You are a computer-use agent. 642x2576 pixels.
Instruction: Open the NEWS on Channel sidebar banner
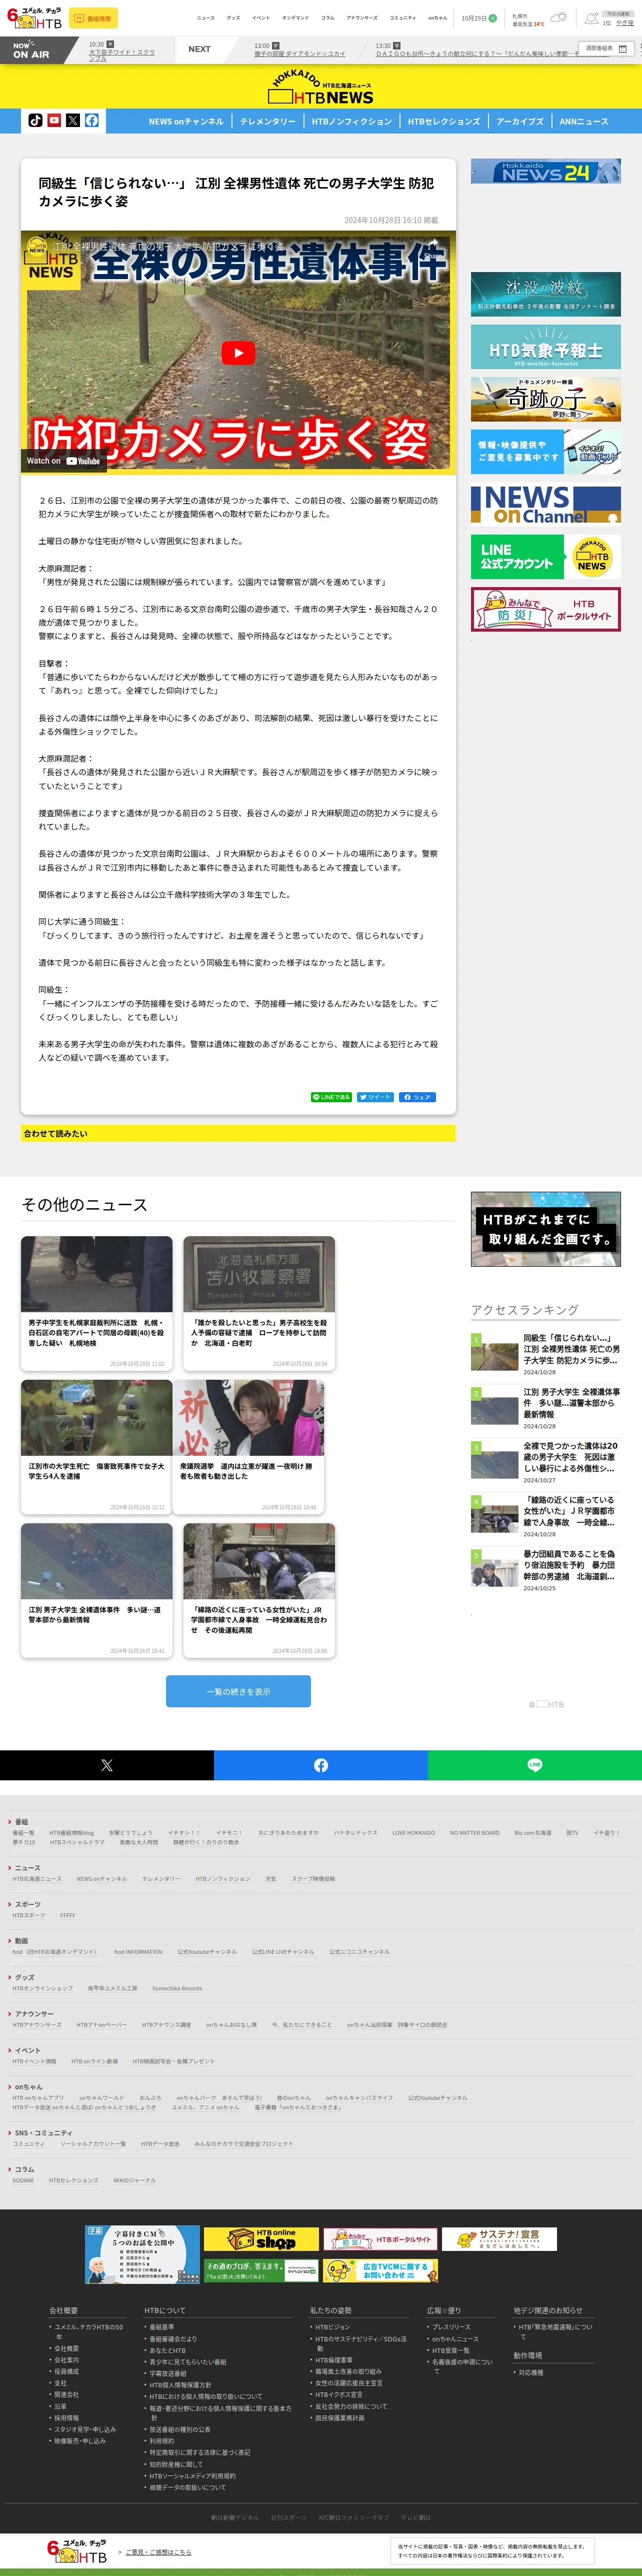(546, 504)
